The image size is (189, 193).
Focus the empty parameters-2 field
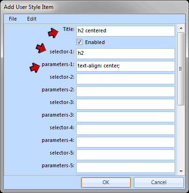tap(125, 91)
